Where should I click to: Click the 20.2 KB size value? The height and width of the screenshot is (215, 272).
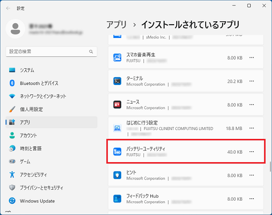point(235,82)
